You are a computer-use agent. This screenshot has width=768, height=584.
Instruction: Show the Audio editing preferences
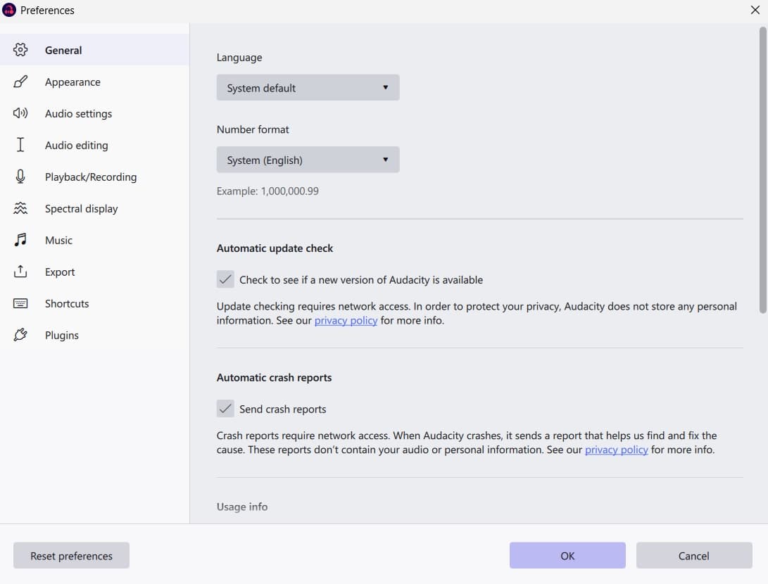(x=94, y=146)
